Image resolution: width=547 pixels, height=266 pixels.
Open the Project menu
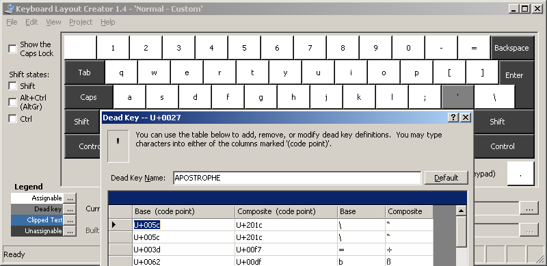click(81, 22)
